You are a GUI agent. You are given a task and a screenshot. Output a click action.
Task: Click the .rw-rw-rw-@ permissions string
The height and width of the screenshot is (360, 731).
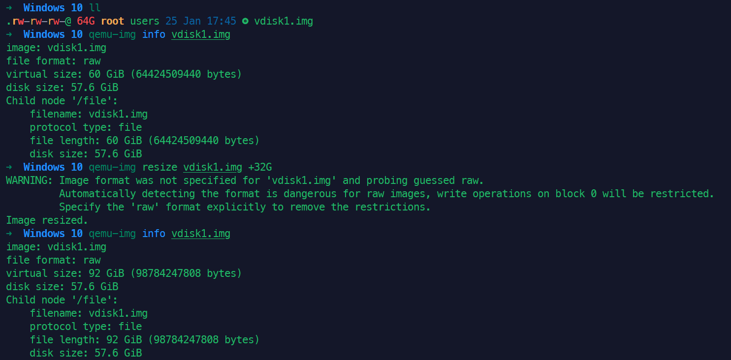click(38, 21)
